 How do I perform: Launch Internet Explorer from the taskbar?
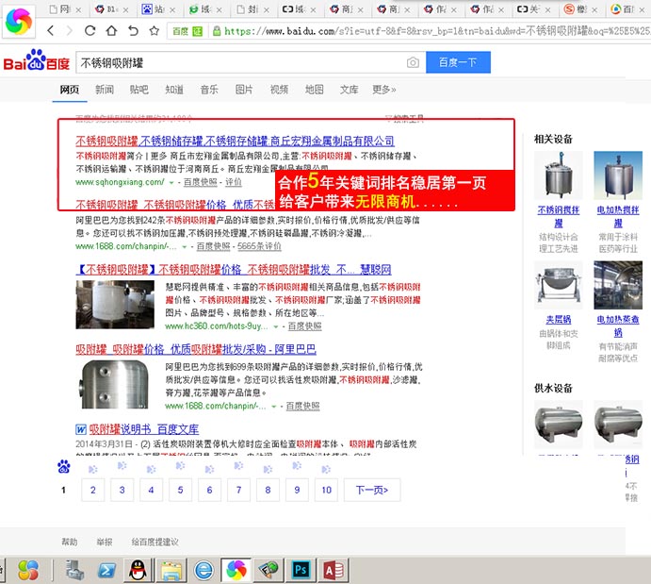pos(203,570)
